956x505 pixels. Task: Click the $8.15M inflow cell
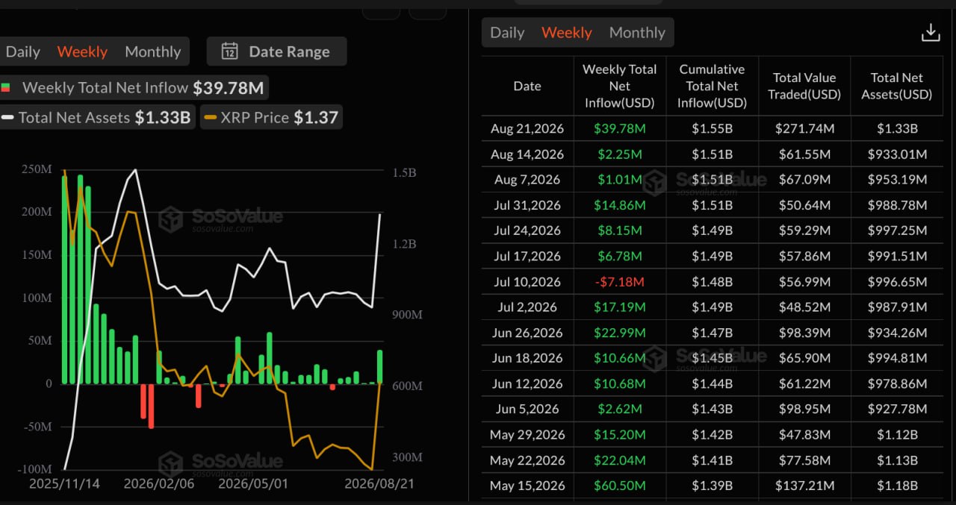pos(620,230)
